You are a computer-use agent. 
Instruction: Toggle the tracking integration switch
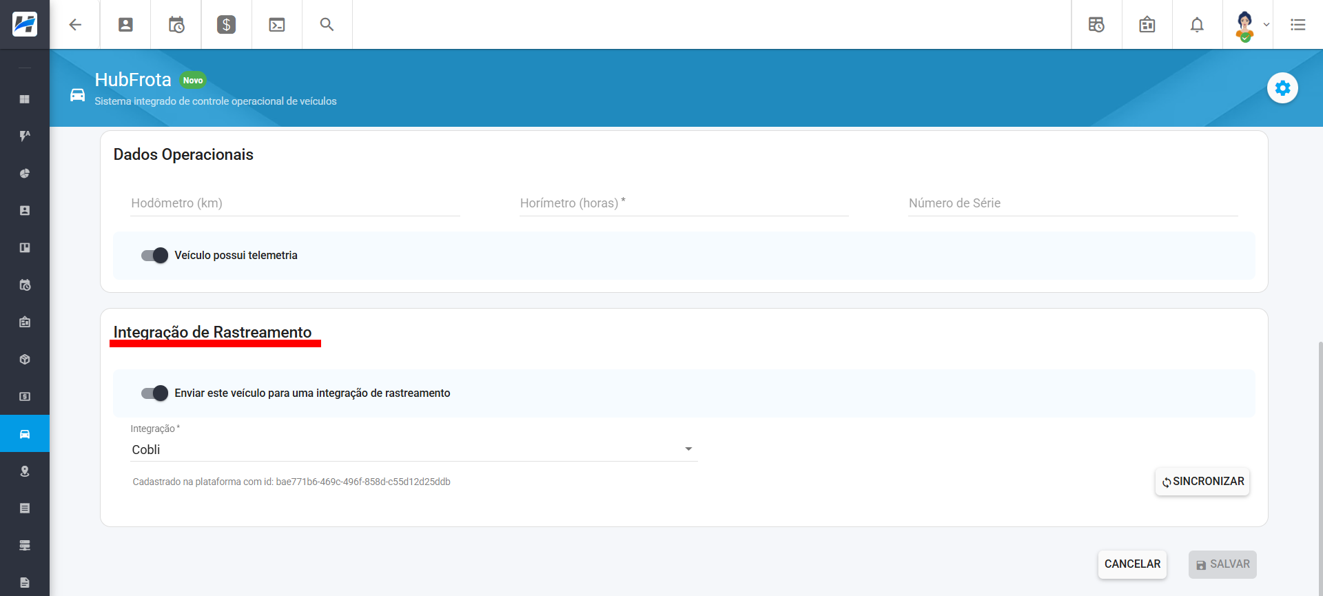154,393
